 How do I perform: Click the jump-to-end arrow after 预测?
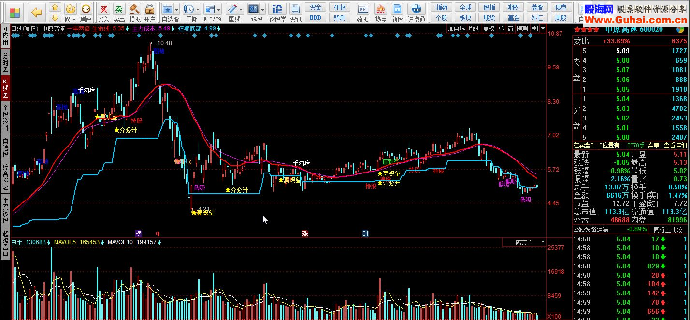[535, 28]
